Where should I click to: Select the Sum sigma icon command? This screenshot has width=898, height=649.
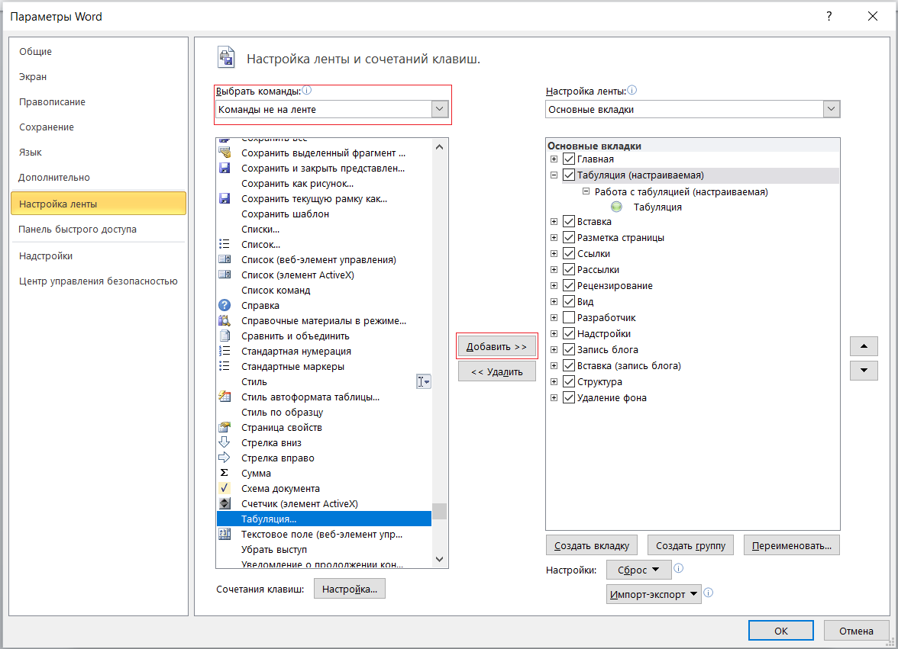(224, 473)
